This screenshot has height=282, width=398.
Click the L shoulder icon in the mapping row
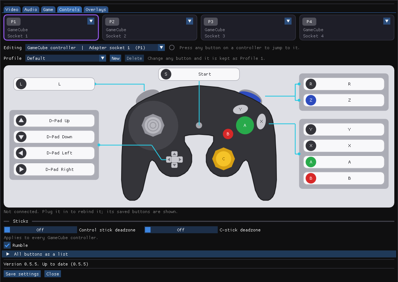21,84
